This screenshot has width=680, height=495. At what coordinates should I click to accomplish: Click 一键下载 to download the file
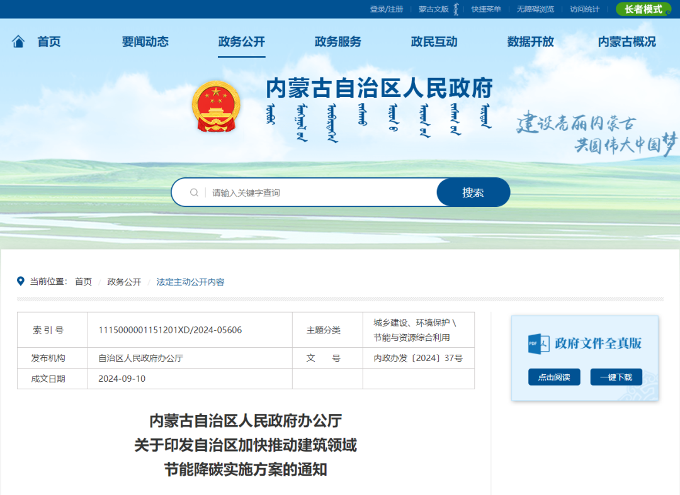[616, 377]
